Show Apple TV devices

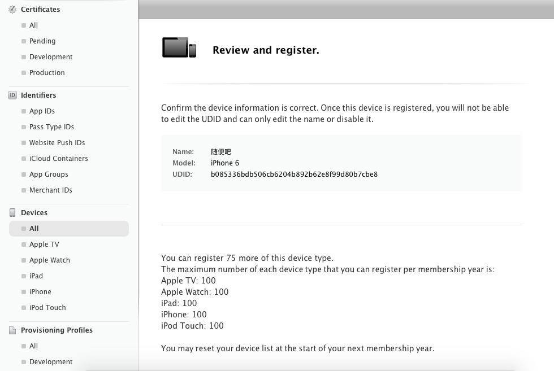pyautogui.click(x=44, y=245)
